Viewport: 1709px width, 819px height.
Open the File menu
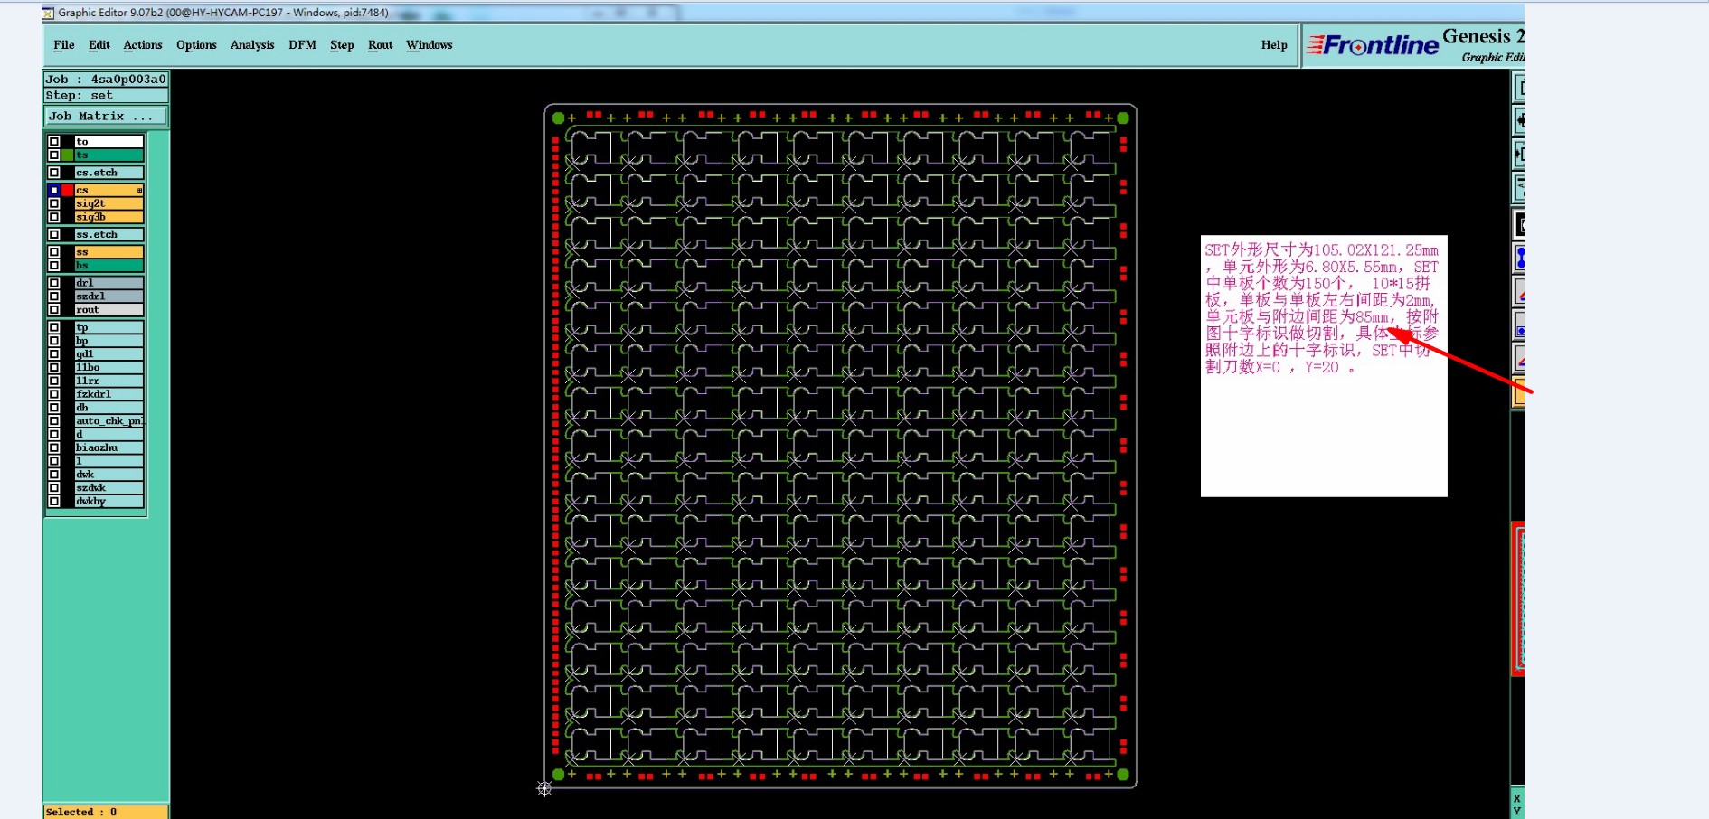point(63,45)
